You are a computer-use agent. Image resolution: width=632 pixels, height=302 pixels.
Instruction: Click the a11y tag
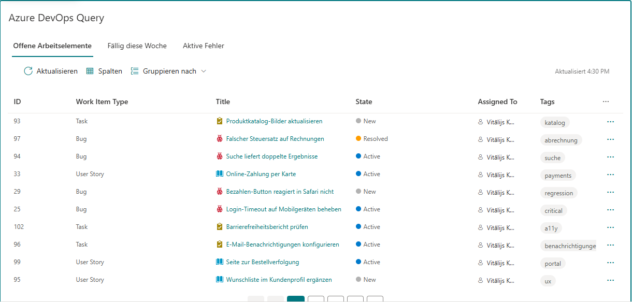551,228
